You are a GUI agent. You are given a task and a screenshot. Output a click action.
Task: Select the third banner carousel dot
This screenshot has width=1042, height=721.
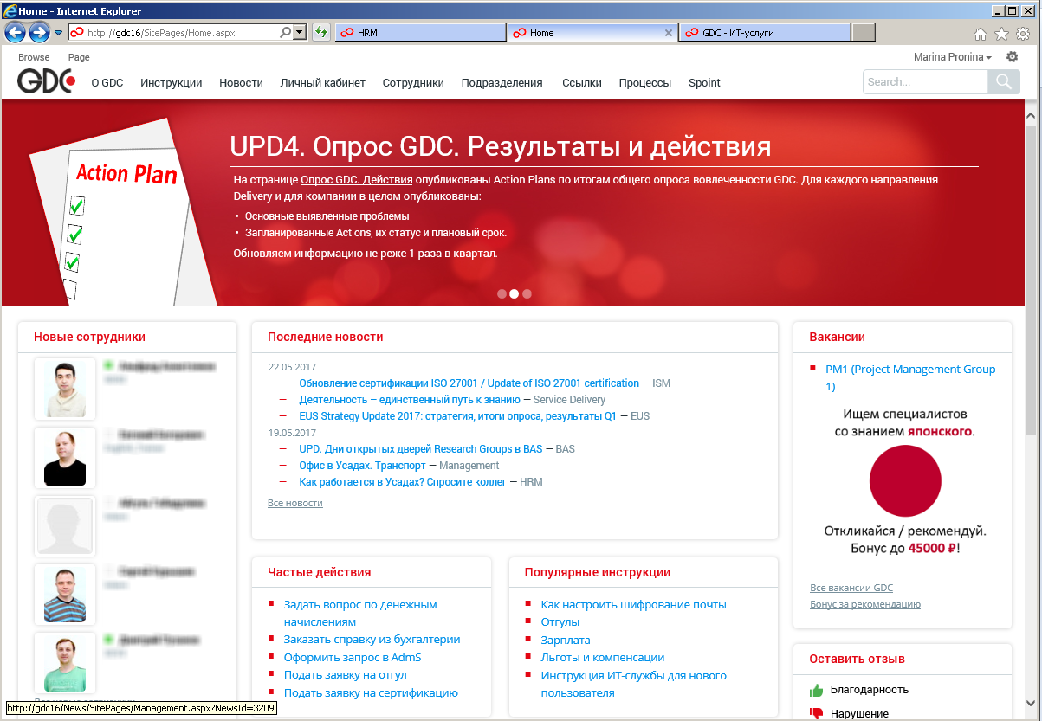[527, 293]
